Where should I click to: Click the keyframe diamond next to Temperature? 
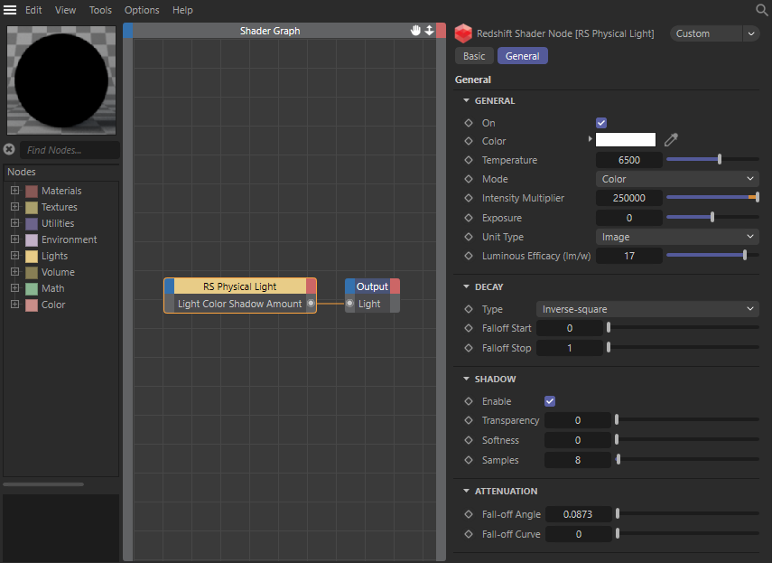468,160
